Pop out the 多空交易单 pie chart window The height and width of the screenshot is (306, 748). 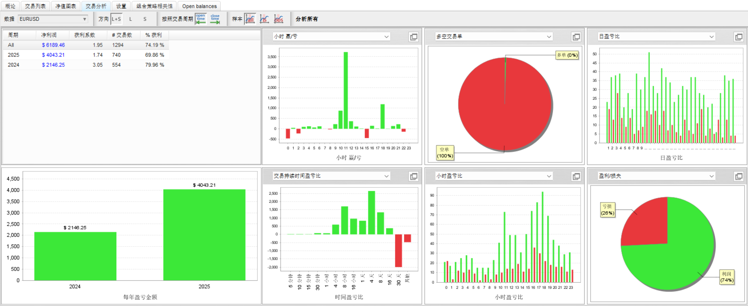[576, 37]
